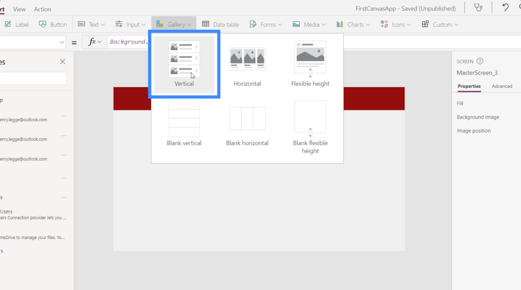
Task: Open the Custom dropdown
Action: pyautogui.click(x=440, y=24)
